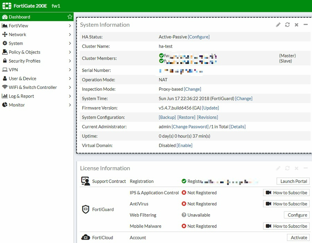Click How to Subscribe for AntiVirus
The image size is (312, 243).
(286, 204)
